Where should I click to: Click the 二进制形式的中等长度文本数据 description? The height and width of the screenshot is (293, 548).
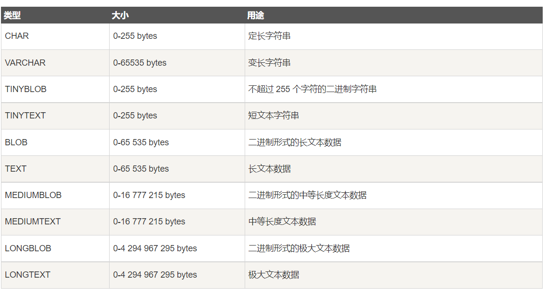[308, 195]
